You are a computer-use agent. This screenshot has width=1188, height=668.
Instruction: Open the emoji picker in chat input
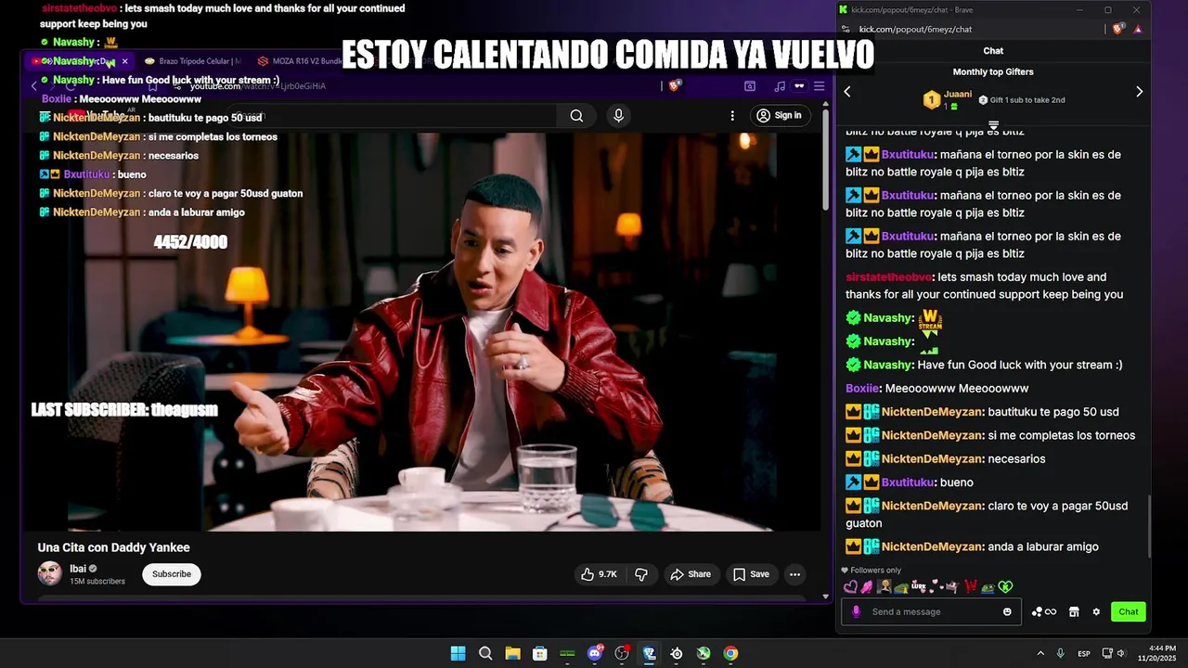pos(1007,611)
